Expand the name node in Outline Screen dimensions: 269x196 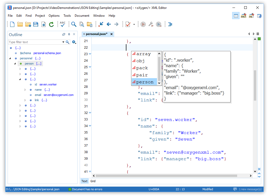pyautogui.click(x=25, y=90)
